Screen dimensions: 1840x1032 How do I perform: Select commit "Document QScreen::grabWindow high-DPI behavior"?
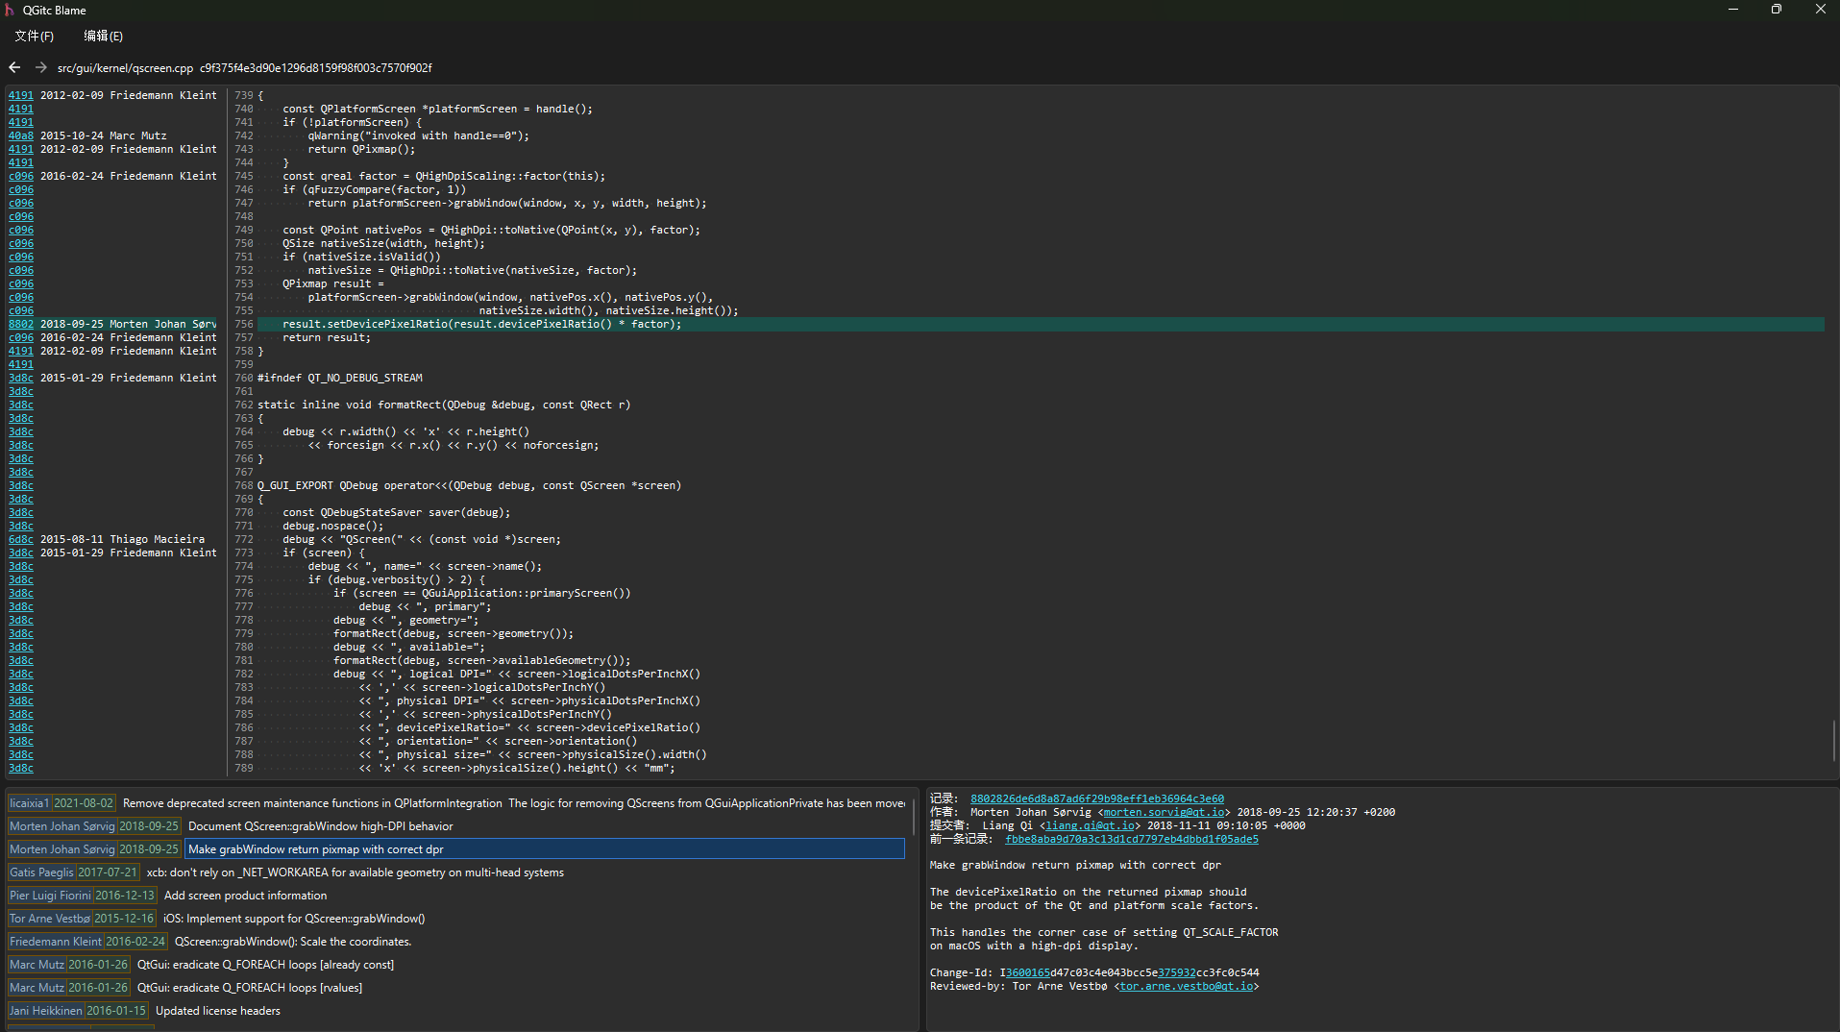[x=320, y=826]
